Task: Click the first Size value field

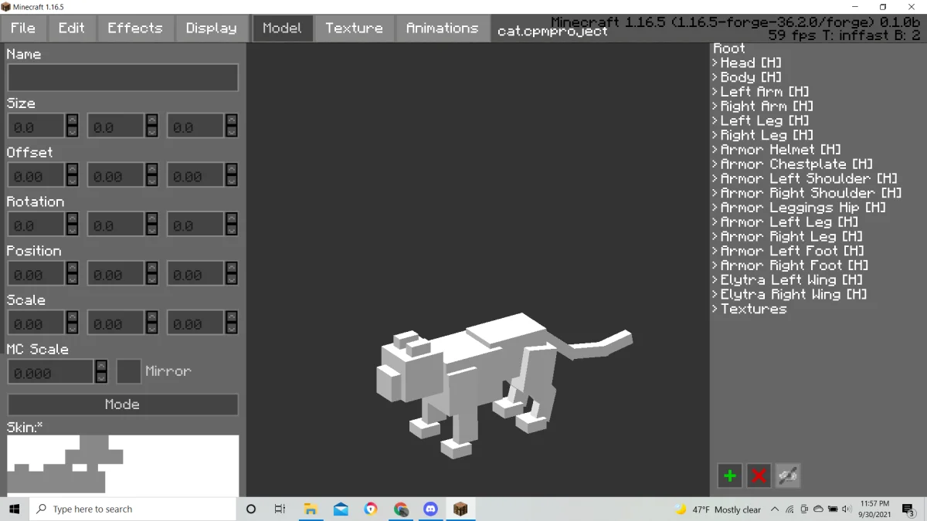Action: tap(36, 126)
